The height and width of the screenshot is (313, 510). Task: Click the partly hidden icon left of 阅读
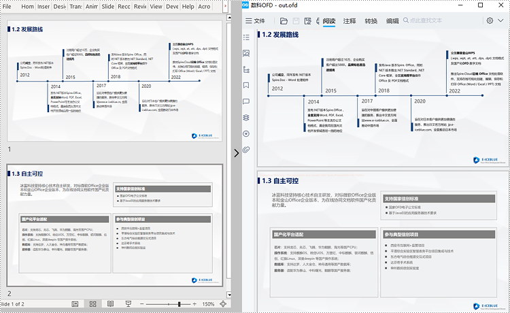click(318, 21)
